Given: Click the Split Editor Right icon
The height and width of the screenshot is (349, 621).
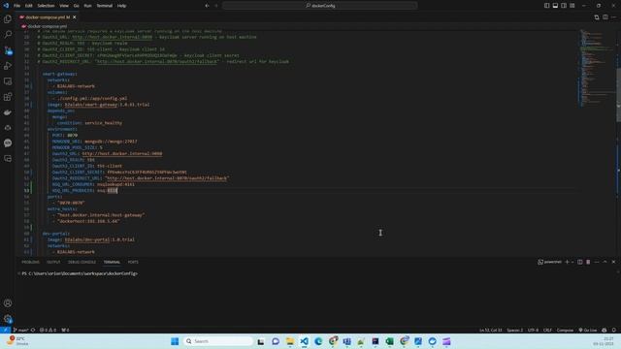Looking at the screenshot, I should 605,17.
